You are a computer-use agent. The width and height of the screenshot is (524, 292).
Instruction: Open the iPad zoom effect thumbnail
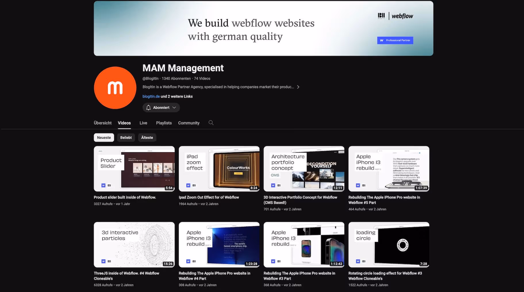click(x=219, y=169)
